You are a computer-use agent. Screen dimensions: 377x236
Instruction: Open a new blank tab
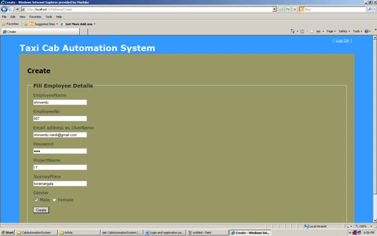84,31
